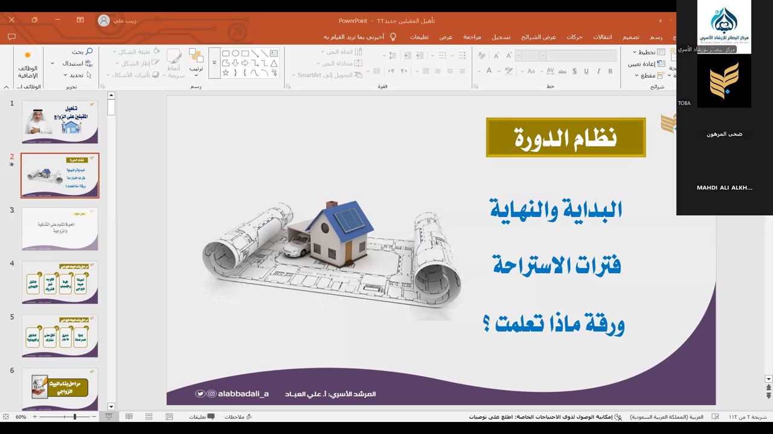Toggle Underline formatting
The image size is (773, 434).
point(586,71)
